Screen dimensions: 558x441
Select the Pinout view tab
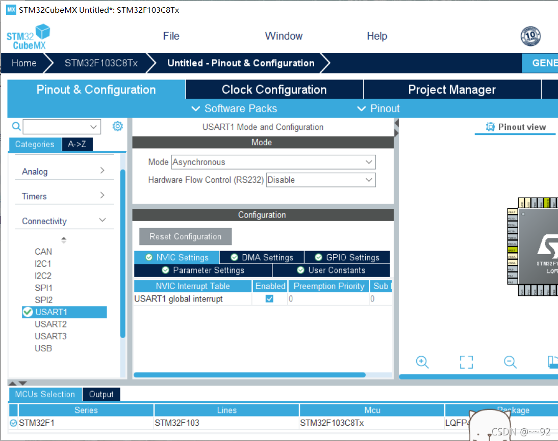(x=516, y=127)
